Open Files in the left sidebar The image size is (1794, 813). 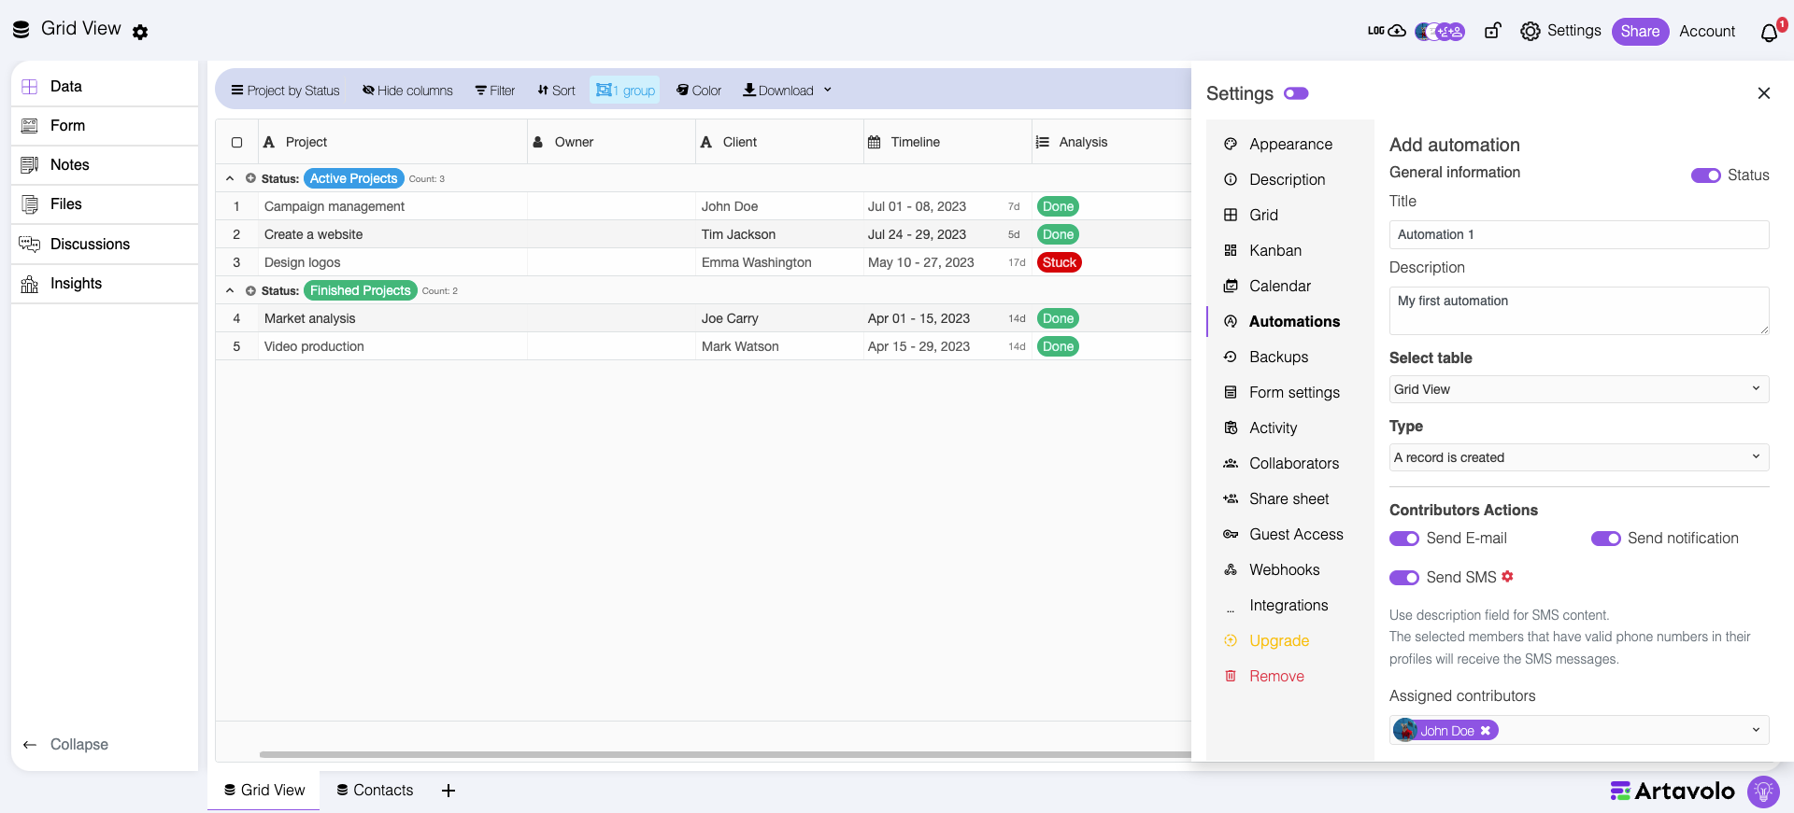[x=105, y=203]
